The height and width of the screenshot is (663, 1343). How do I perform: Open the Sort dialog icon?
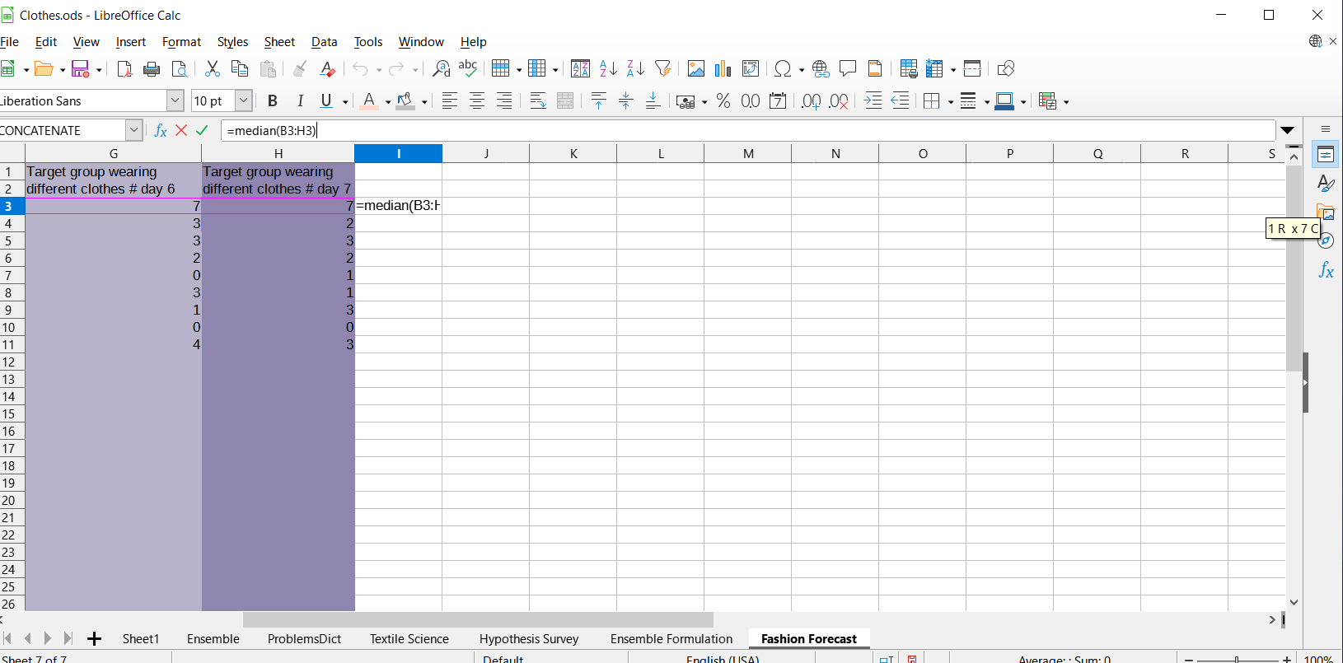pyautogui.click(x=581, y=69)
